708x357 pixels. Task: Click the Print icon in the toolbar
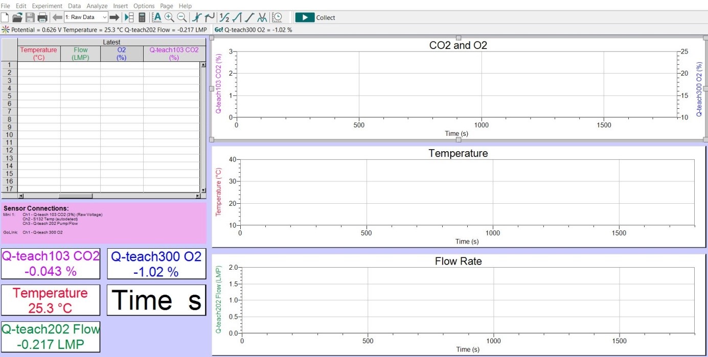(42, 17)
